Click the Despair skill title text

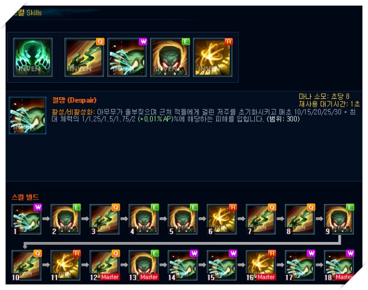pos(74,100)
